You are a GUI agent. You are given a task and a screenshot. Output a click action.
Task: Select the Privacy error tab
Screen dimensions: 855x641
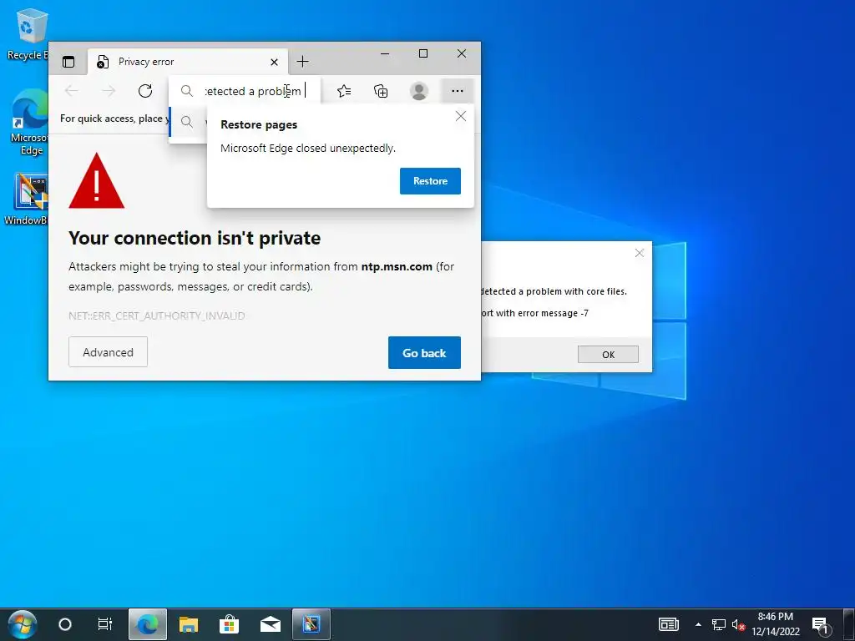coord(188,62)
